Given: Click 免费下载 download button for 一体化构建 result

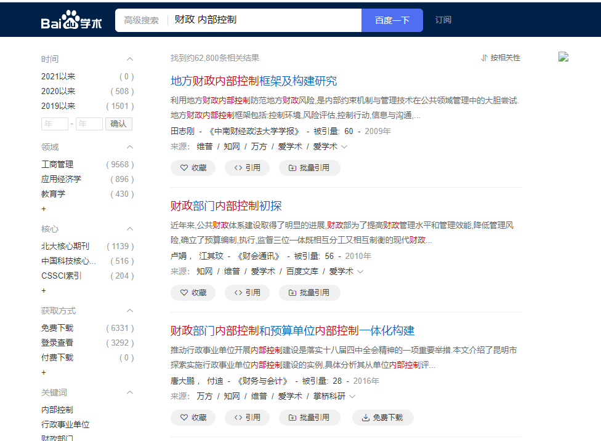Looking at the screenshot, I should pos(382,417).
